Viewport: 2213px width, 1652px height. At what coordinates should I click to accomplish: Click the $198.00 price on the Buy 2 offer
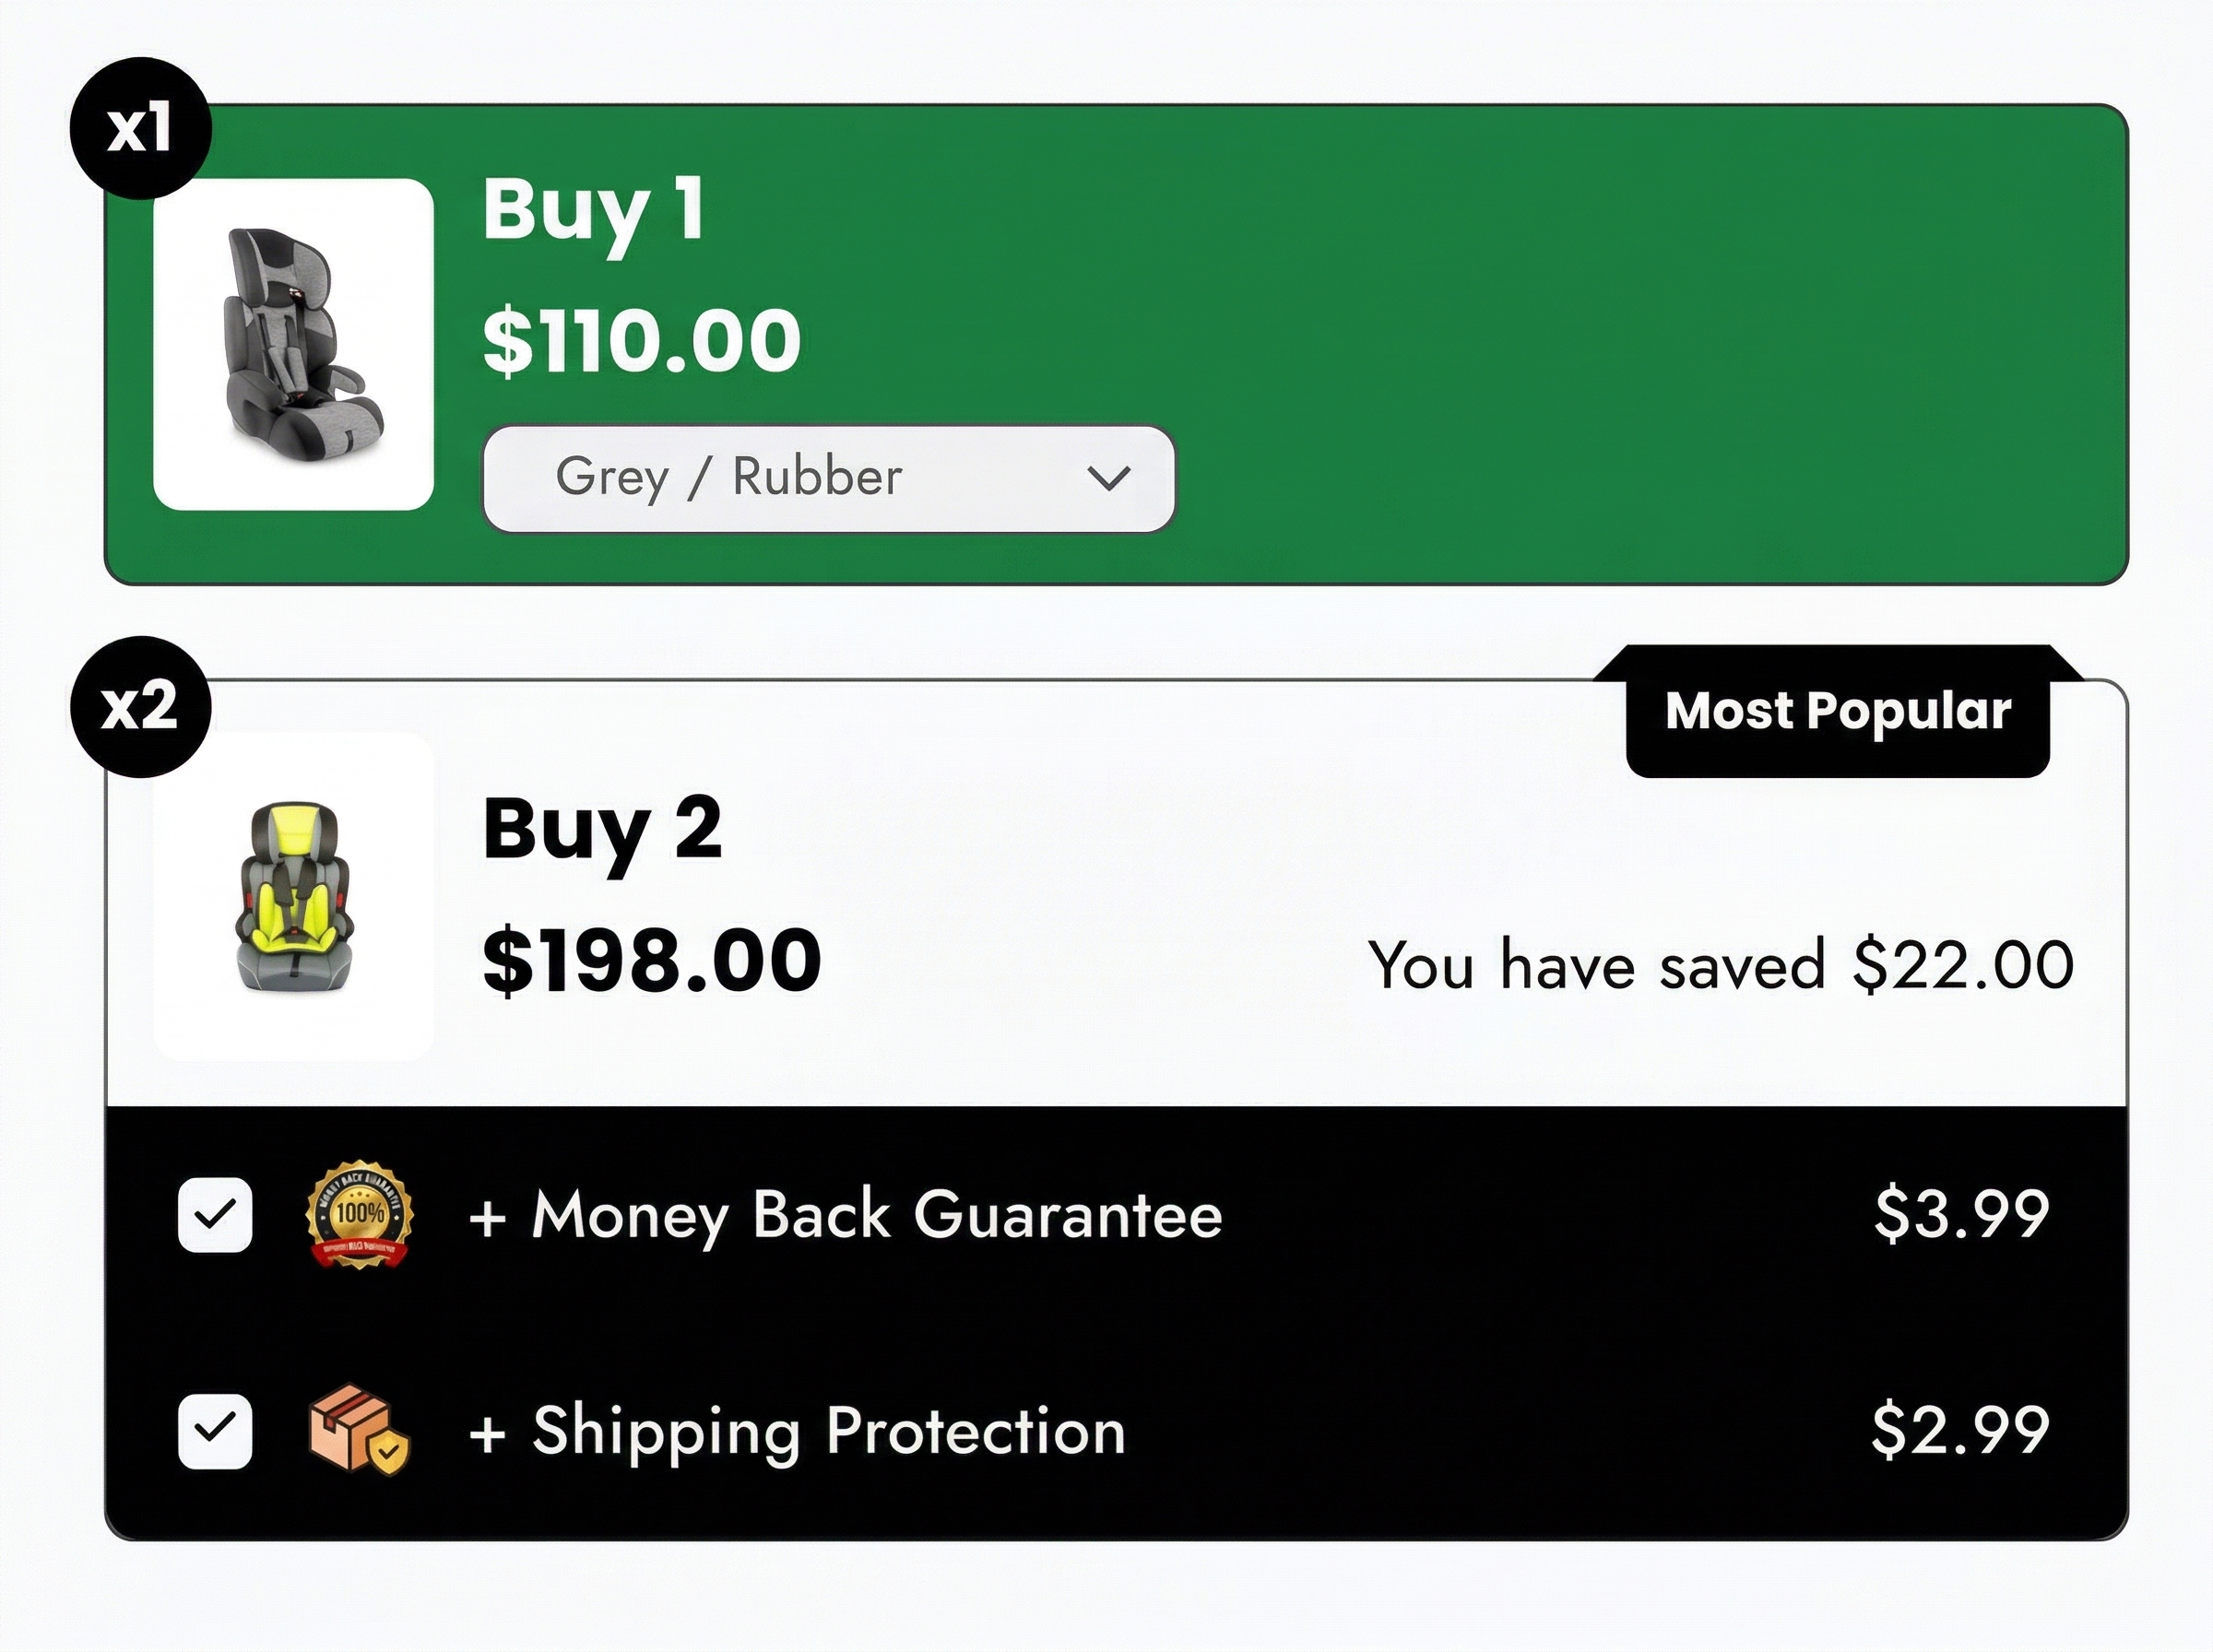pos(648,963)
